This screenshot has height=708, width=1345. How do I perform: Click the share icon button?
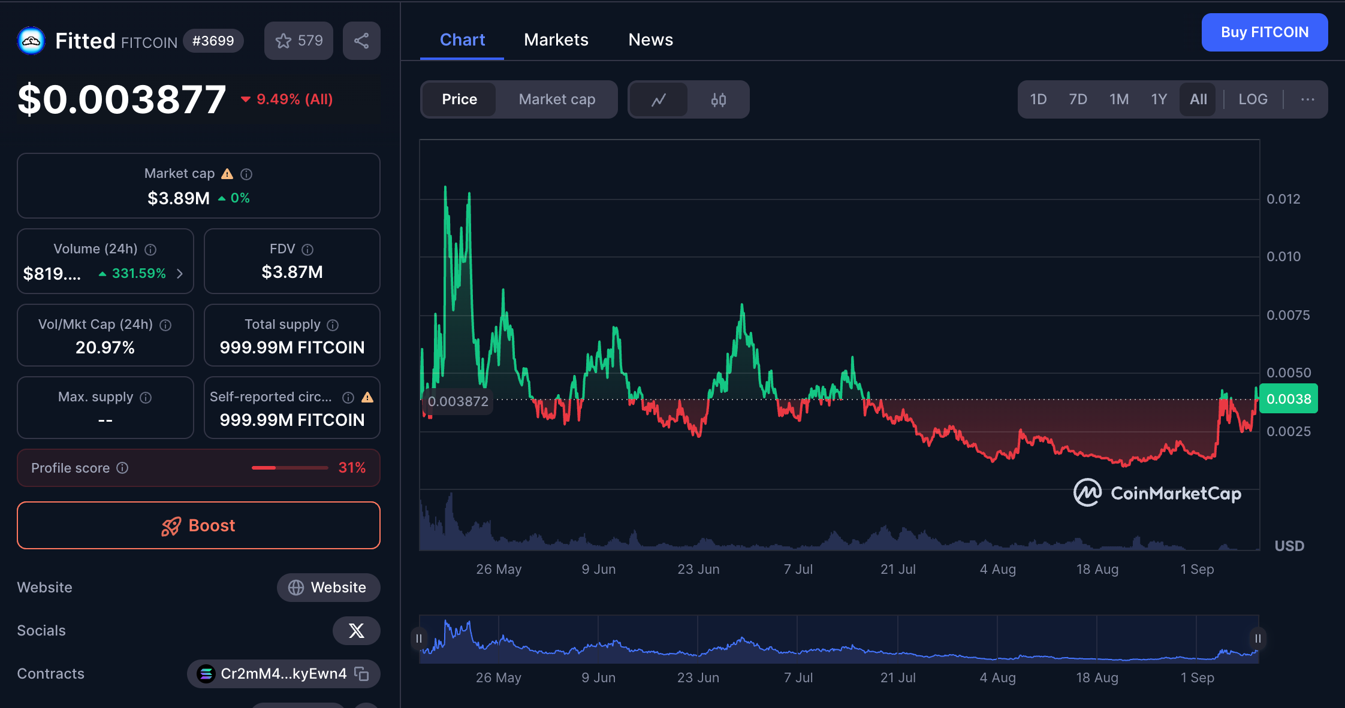click(x=361, y=41)
